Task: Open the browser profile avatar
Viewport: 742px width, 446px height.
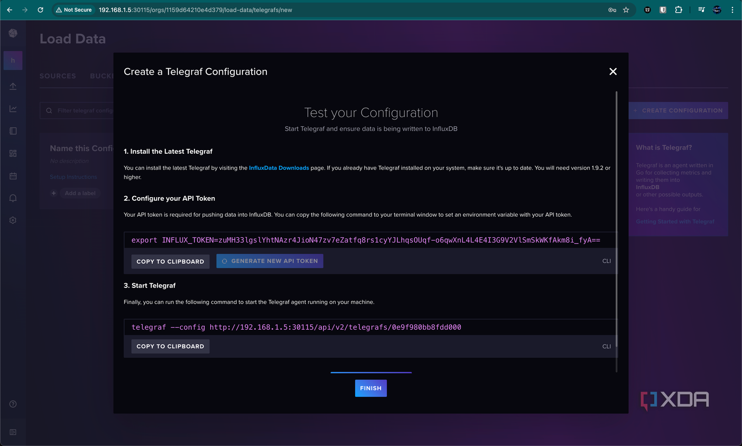Action: [717, 10]
